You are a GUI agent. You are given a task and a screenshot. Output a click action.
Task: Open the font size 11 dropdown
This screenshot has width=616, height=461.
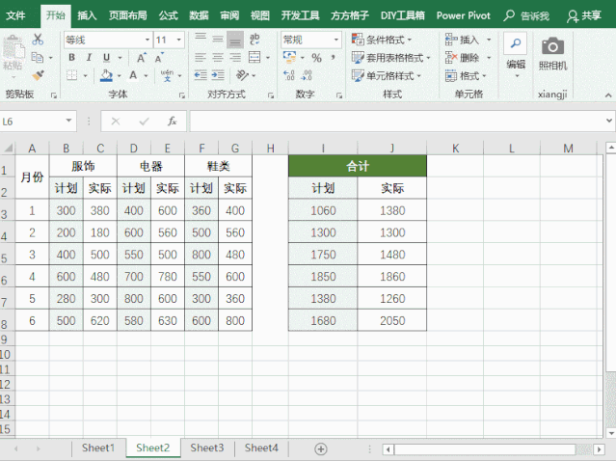tap(178, 40)
